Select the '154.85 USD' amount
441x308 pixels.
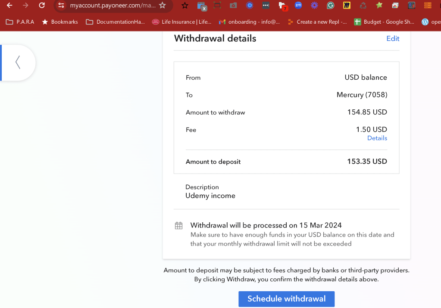[367, 112]
